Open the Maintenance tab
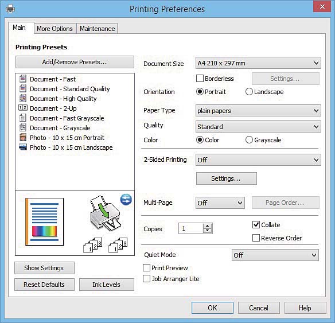The width and height of the screenshot is (335, 323). point(97,29)
